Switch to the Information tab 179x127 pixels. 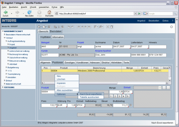coord(58,37)
